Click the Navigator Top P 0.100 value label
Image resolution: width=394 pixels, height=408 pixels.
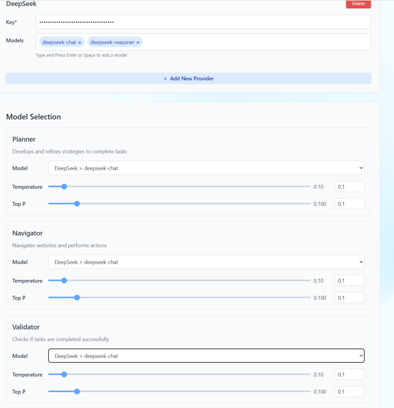click(320, 298)
